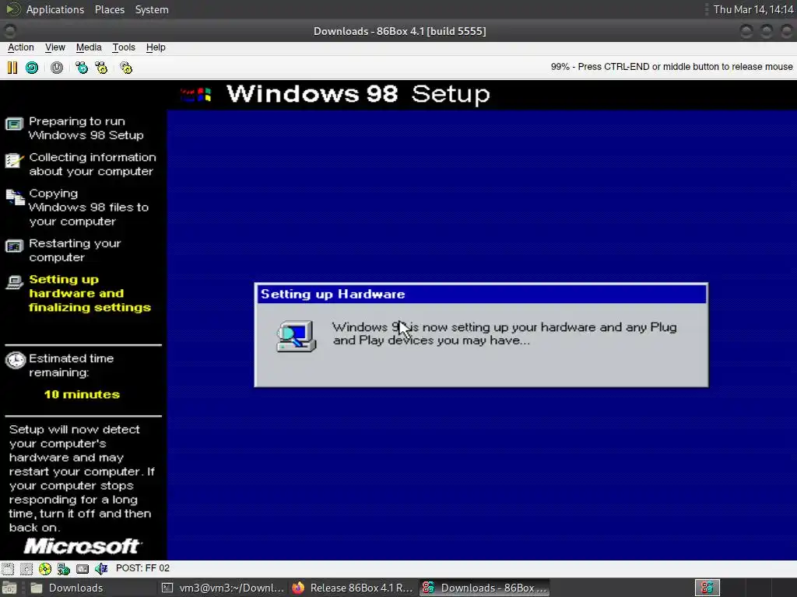This screenshot has width=797, height=597.
Task: Click the Setting up Hardware dialog title bar
Action: tap(481, 294)
